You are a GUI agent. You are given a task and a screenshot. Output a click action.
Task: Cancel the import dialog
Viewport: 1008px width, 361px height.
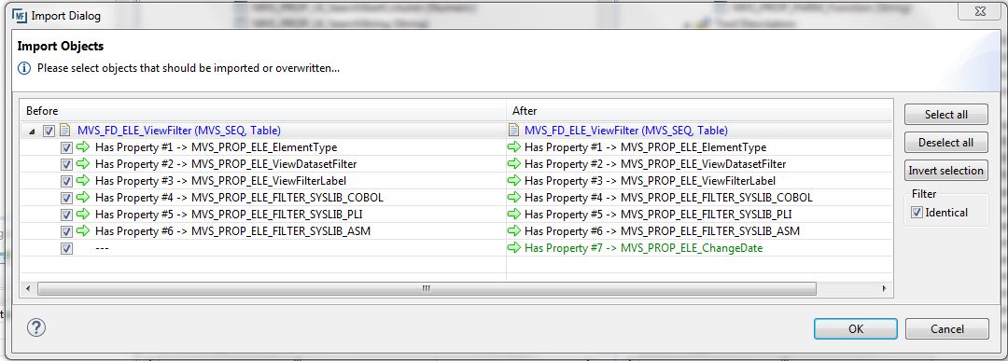[947, 329]
